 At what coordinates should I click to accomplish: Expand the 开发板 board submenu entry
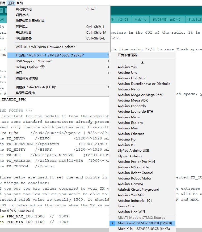tap(58, 55)
